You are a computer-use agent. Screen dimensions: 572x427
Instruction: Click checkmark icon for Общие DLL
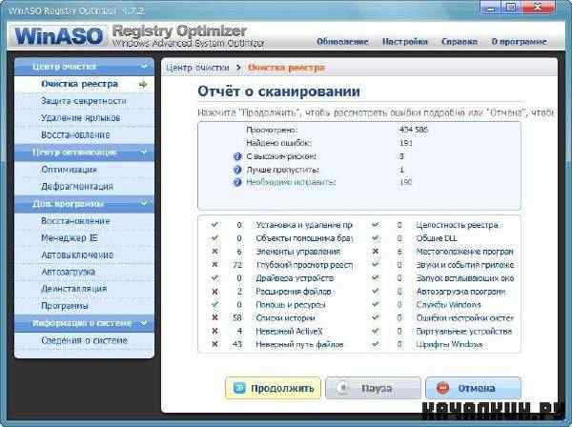(375, 238)
